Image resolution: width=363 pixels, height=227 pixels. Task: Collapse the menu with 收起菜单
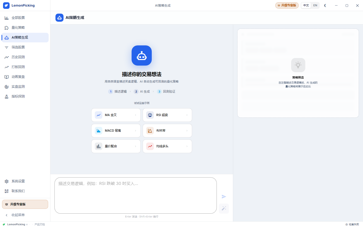[x=25, y=215]
